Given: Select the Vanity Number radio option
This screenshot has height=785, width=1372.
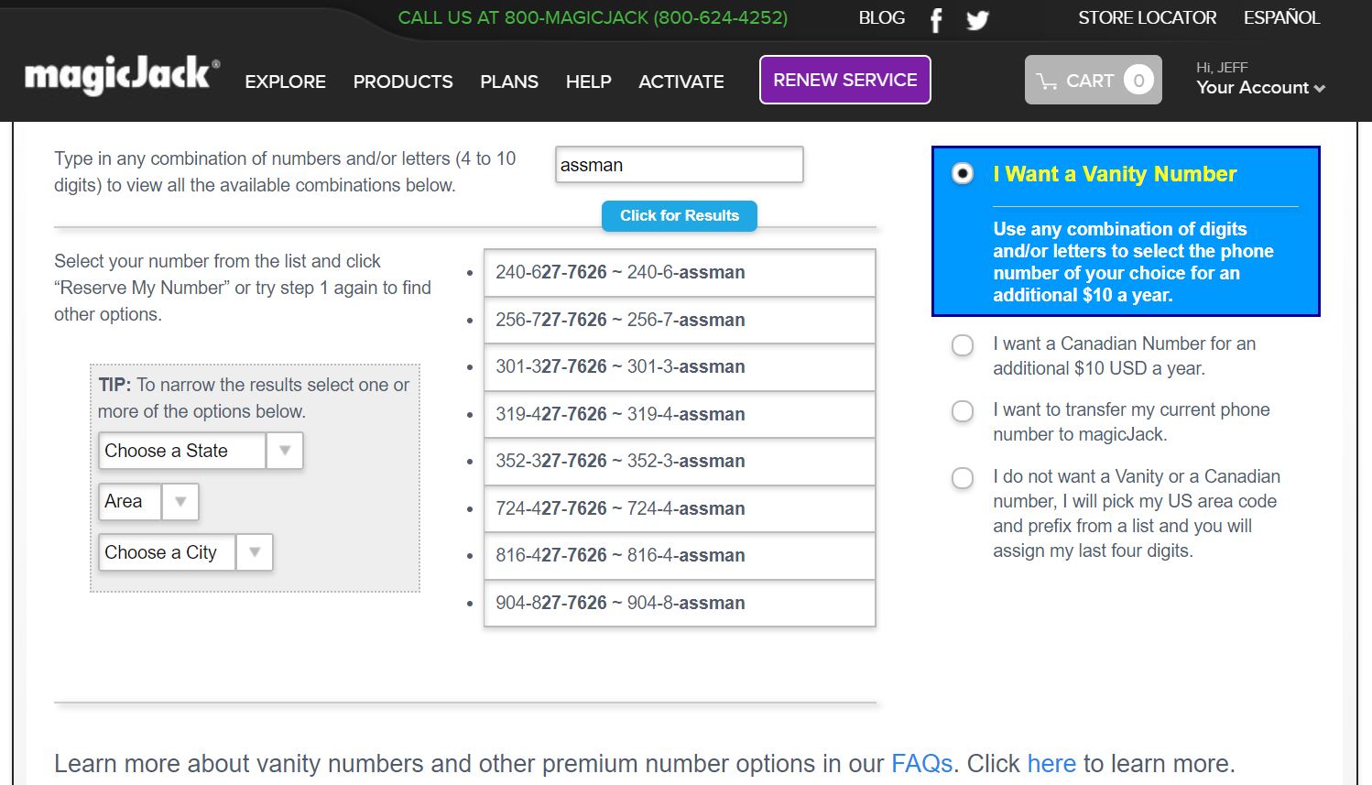Looking at the screenshot, I should click(x=963, y=173).
